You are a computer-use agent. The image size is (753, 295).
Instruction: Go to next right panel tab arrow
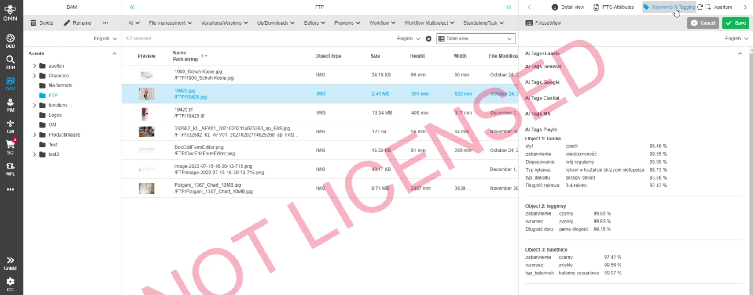pyautogui.click(x=745, y=7)
